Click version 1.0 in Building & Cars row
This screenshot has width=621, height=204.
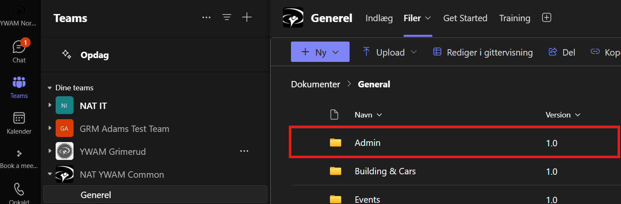pos(552,172)
